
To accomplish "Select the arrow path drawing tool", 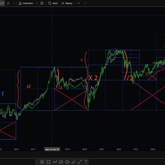I will (55, 162).
